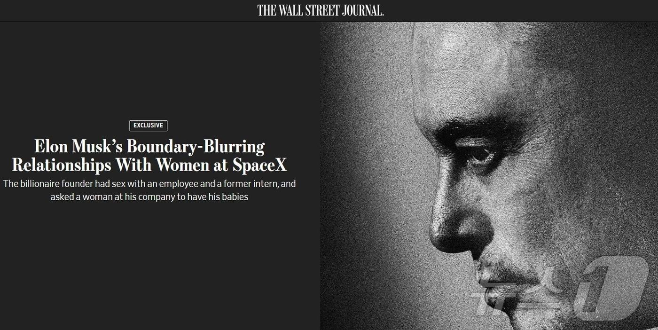658x330 pixels.
Task: Click the word SpaceX in headline
Action: (259, 165)
